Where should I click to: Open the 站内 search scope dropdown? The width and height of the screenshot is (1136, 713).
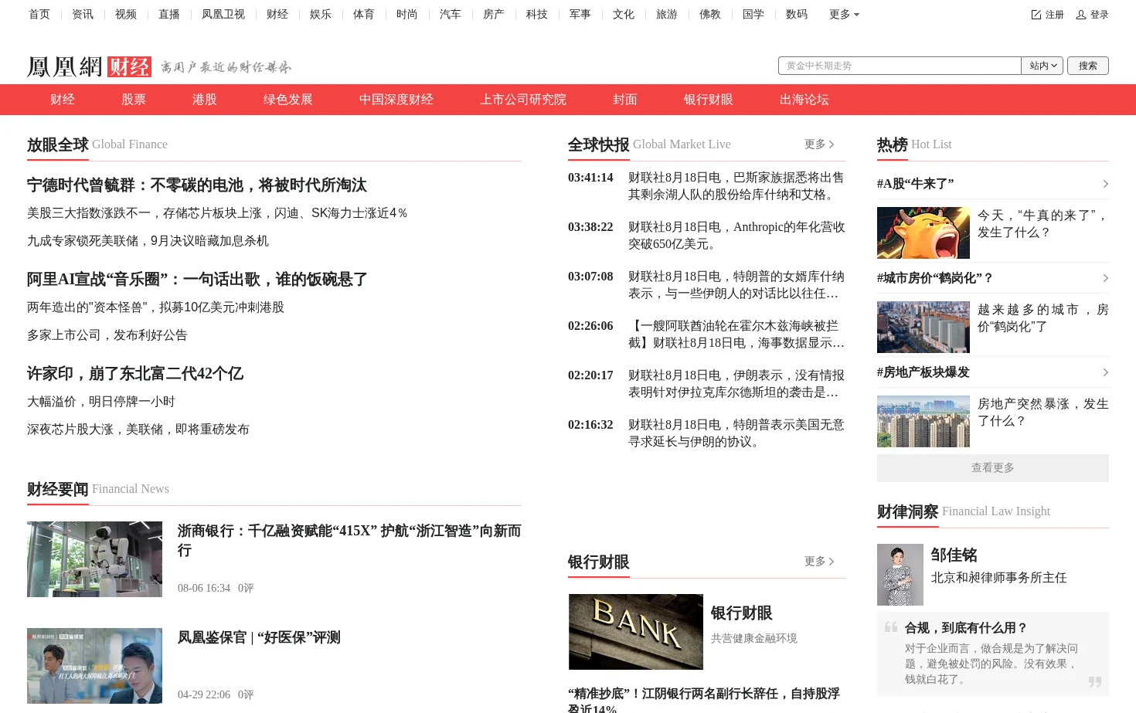click(1042, 66)
